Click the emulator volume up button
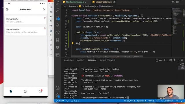Viewport: 185px width, 104px height. pos(51,12)
